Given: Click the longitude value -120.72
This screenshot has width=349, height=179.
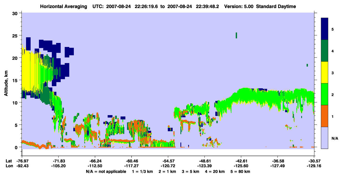Looking at the screenshot, I should coord(168,166).
